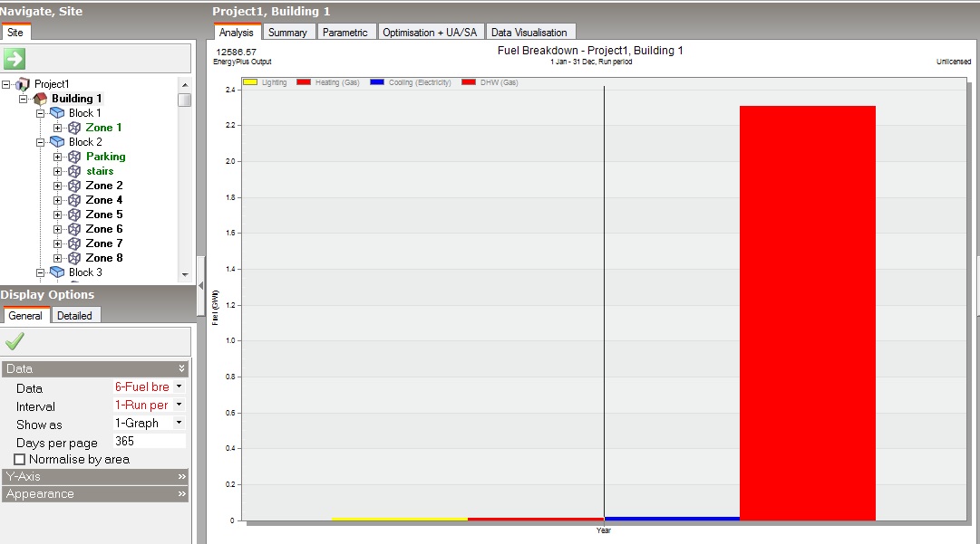Click the yellow Lighting legend swatch

pos(250,82)
